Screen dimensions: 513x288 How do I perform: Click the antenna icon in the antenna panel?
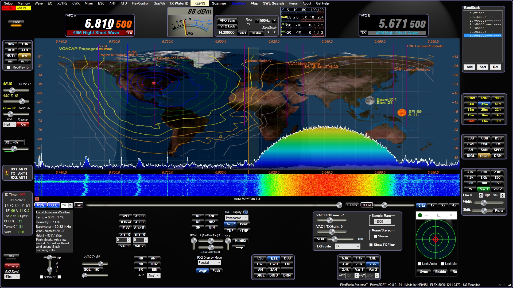[7, 173]
